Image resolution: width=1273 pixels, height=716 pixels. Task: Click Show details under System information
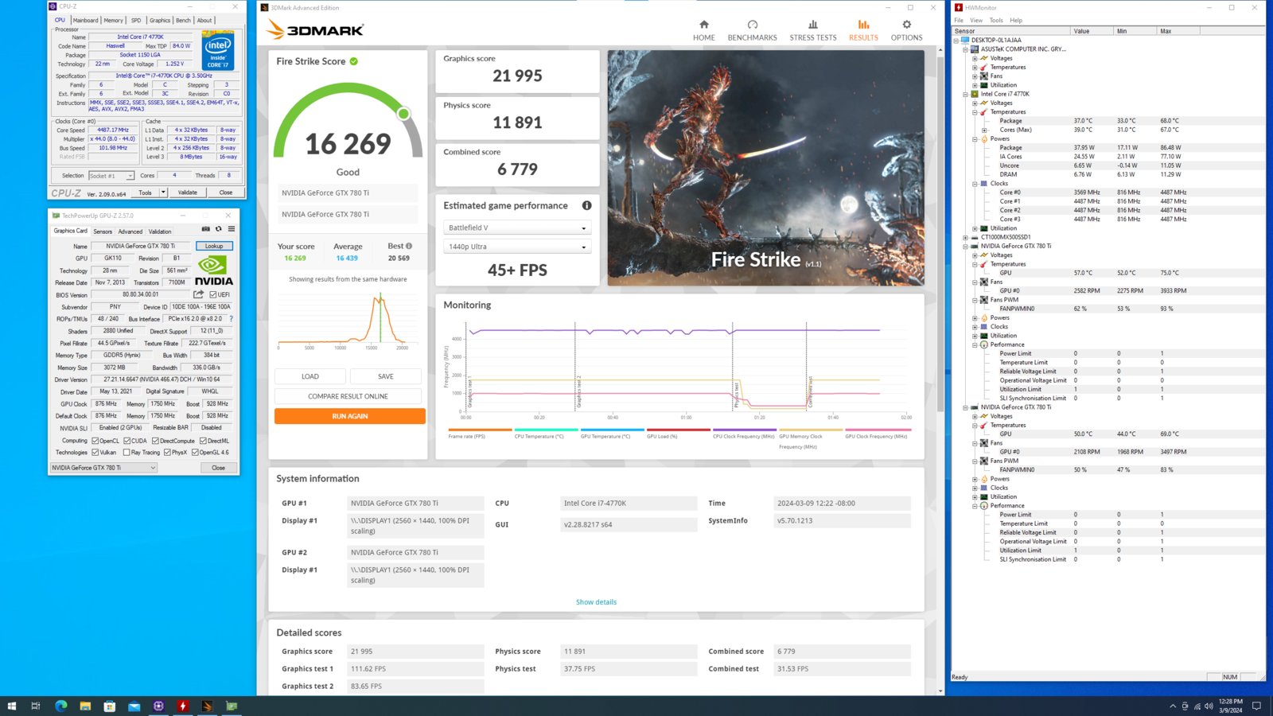tap(596, 602)
